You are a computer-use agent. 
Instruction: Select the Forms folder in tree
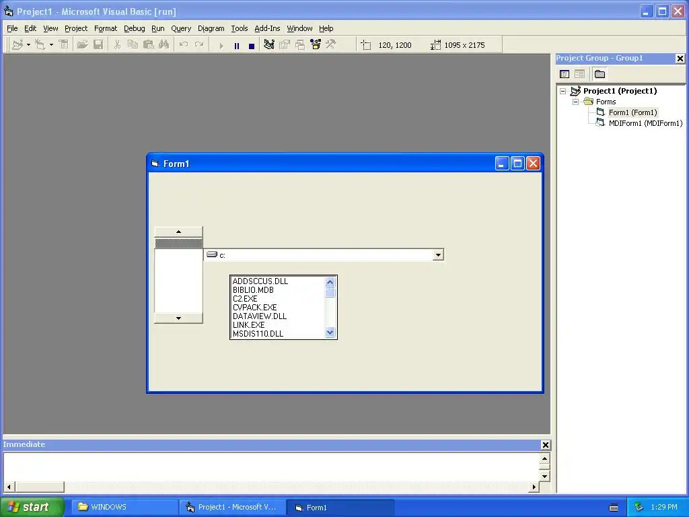606,102
